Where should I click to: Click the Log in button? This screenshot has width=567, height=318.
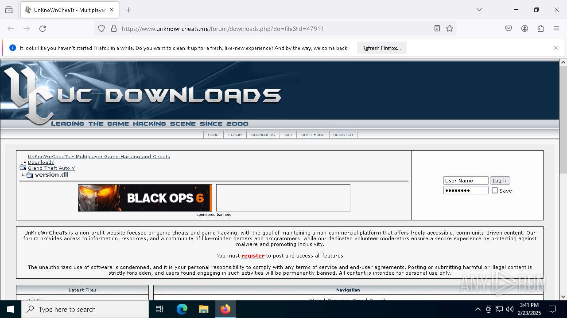pos(500,180)
